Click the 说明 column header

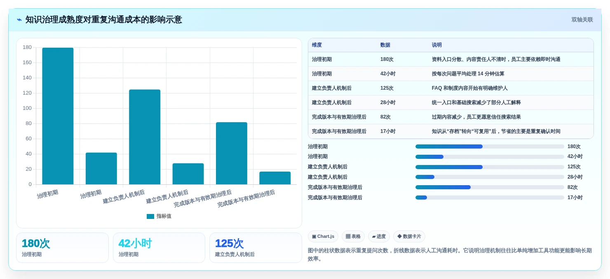(x=437, y=45)
